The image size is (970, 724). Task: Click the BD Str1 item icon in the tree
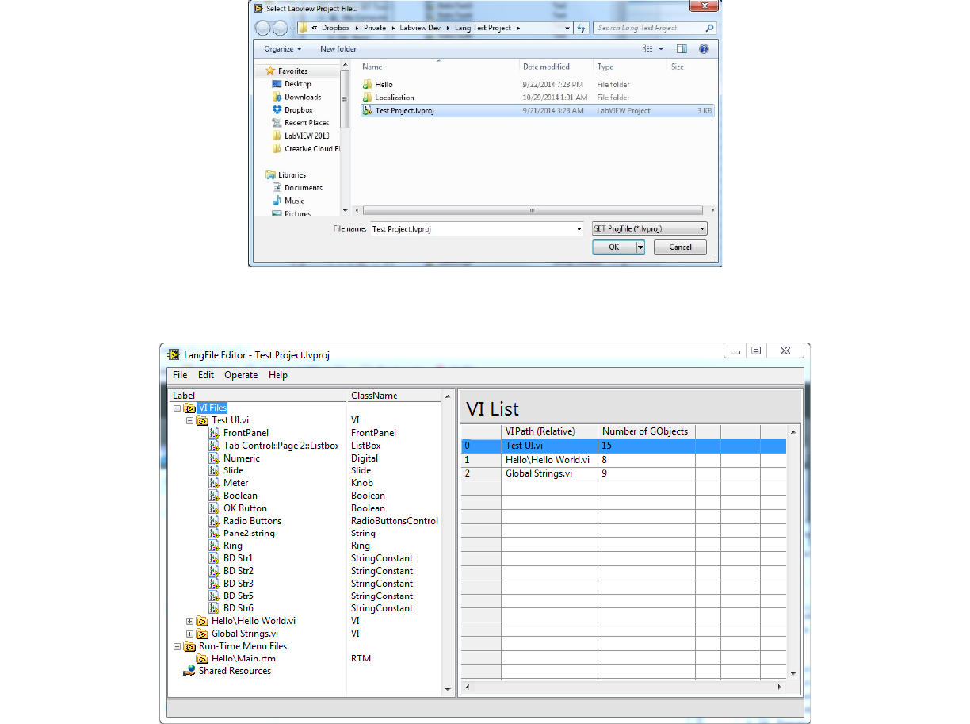(x=215, y=558)
